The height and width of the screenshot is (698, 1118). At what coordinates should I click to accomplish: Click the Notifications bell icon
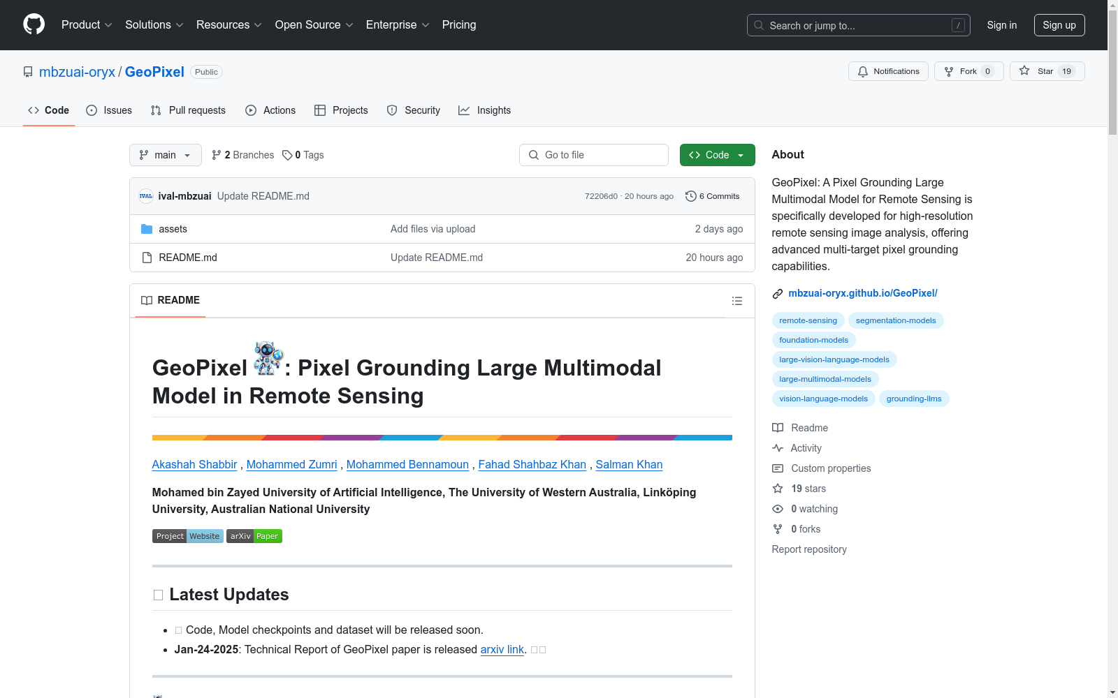pos(863,71)
